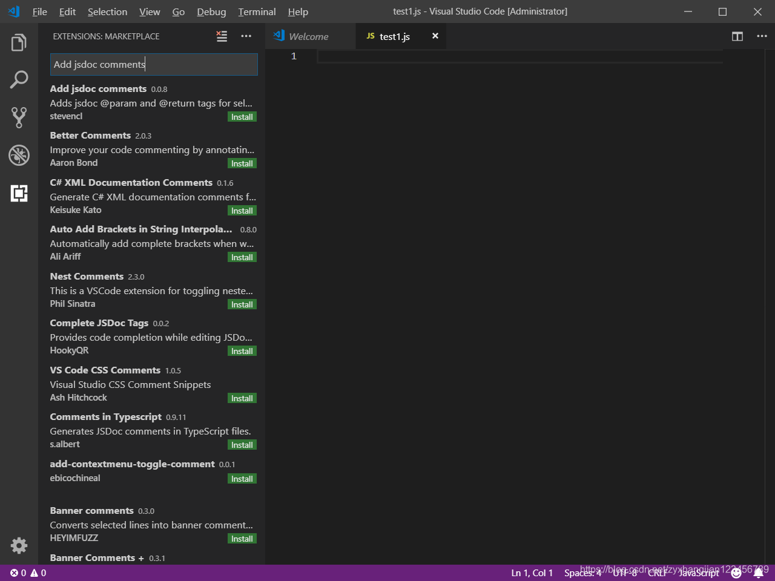Open the Better Comments extension details
775x581 pixels.
[x=153, y=149]
